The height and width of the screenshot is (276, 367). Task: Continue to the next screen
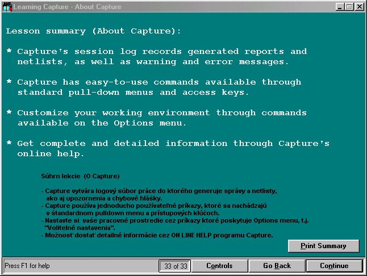point(334,266)
